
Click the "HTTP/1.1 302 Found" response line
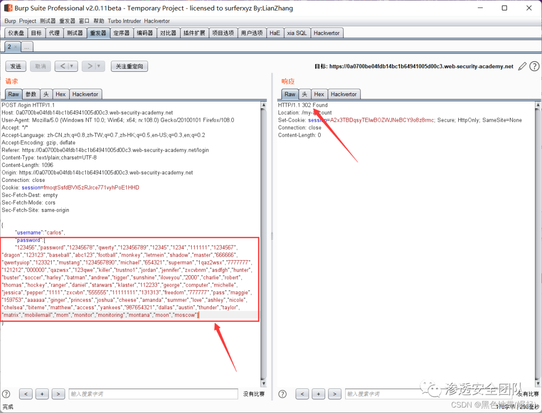[x=303, y=105]
